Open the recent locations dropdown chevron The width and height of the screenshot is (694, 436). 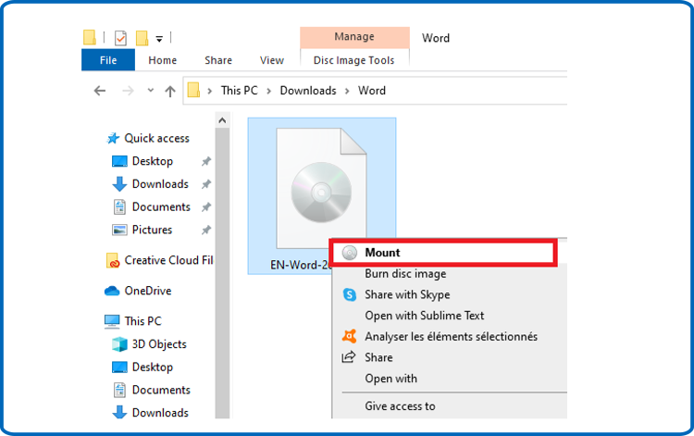pos(151,91)
